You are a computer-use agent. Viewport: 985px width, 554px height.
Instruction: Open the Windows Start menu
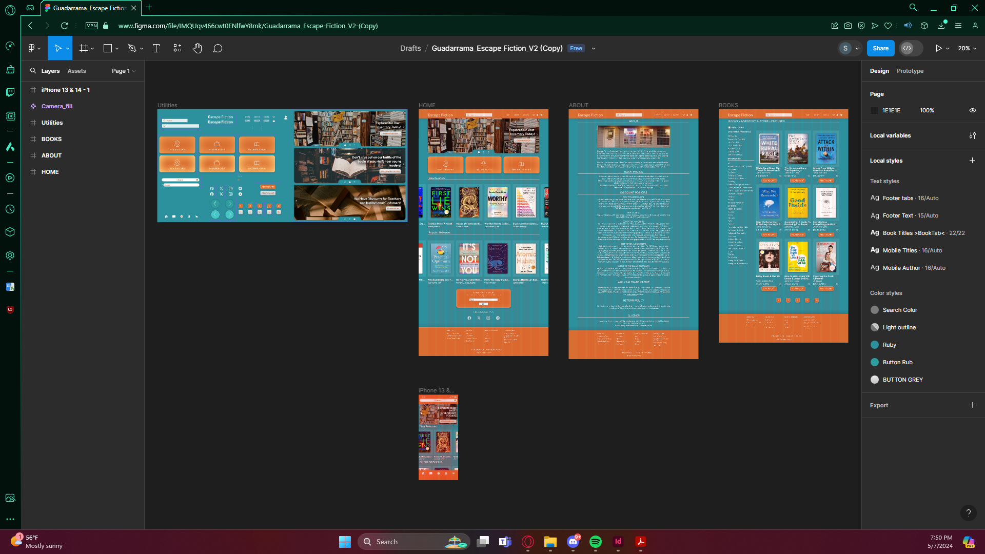345,542
